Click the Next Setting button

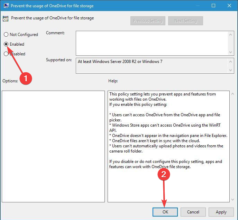(185, 21)
